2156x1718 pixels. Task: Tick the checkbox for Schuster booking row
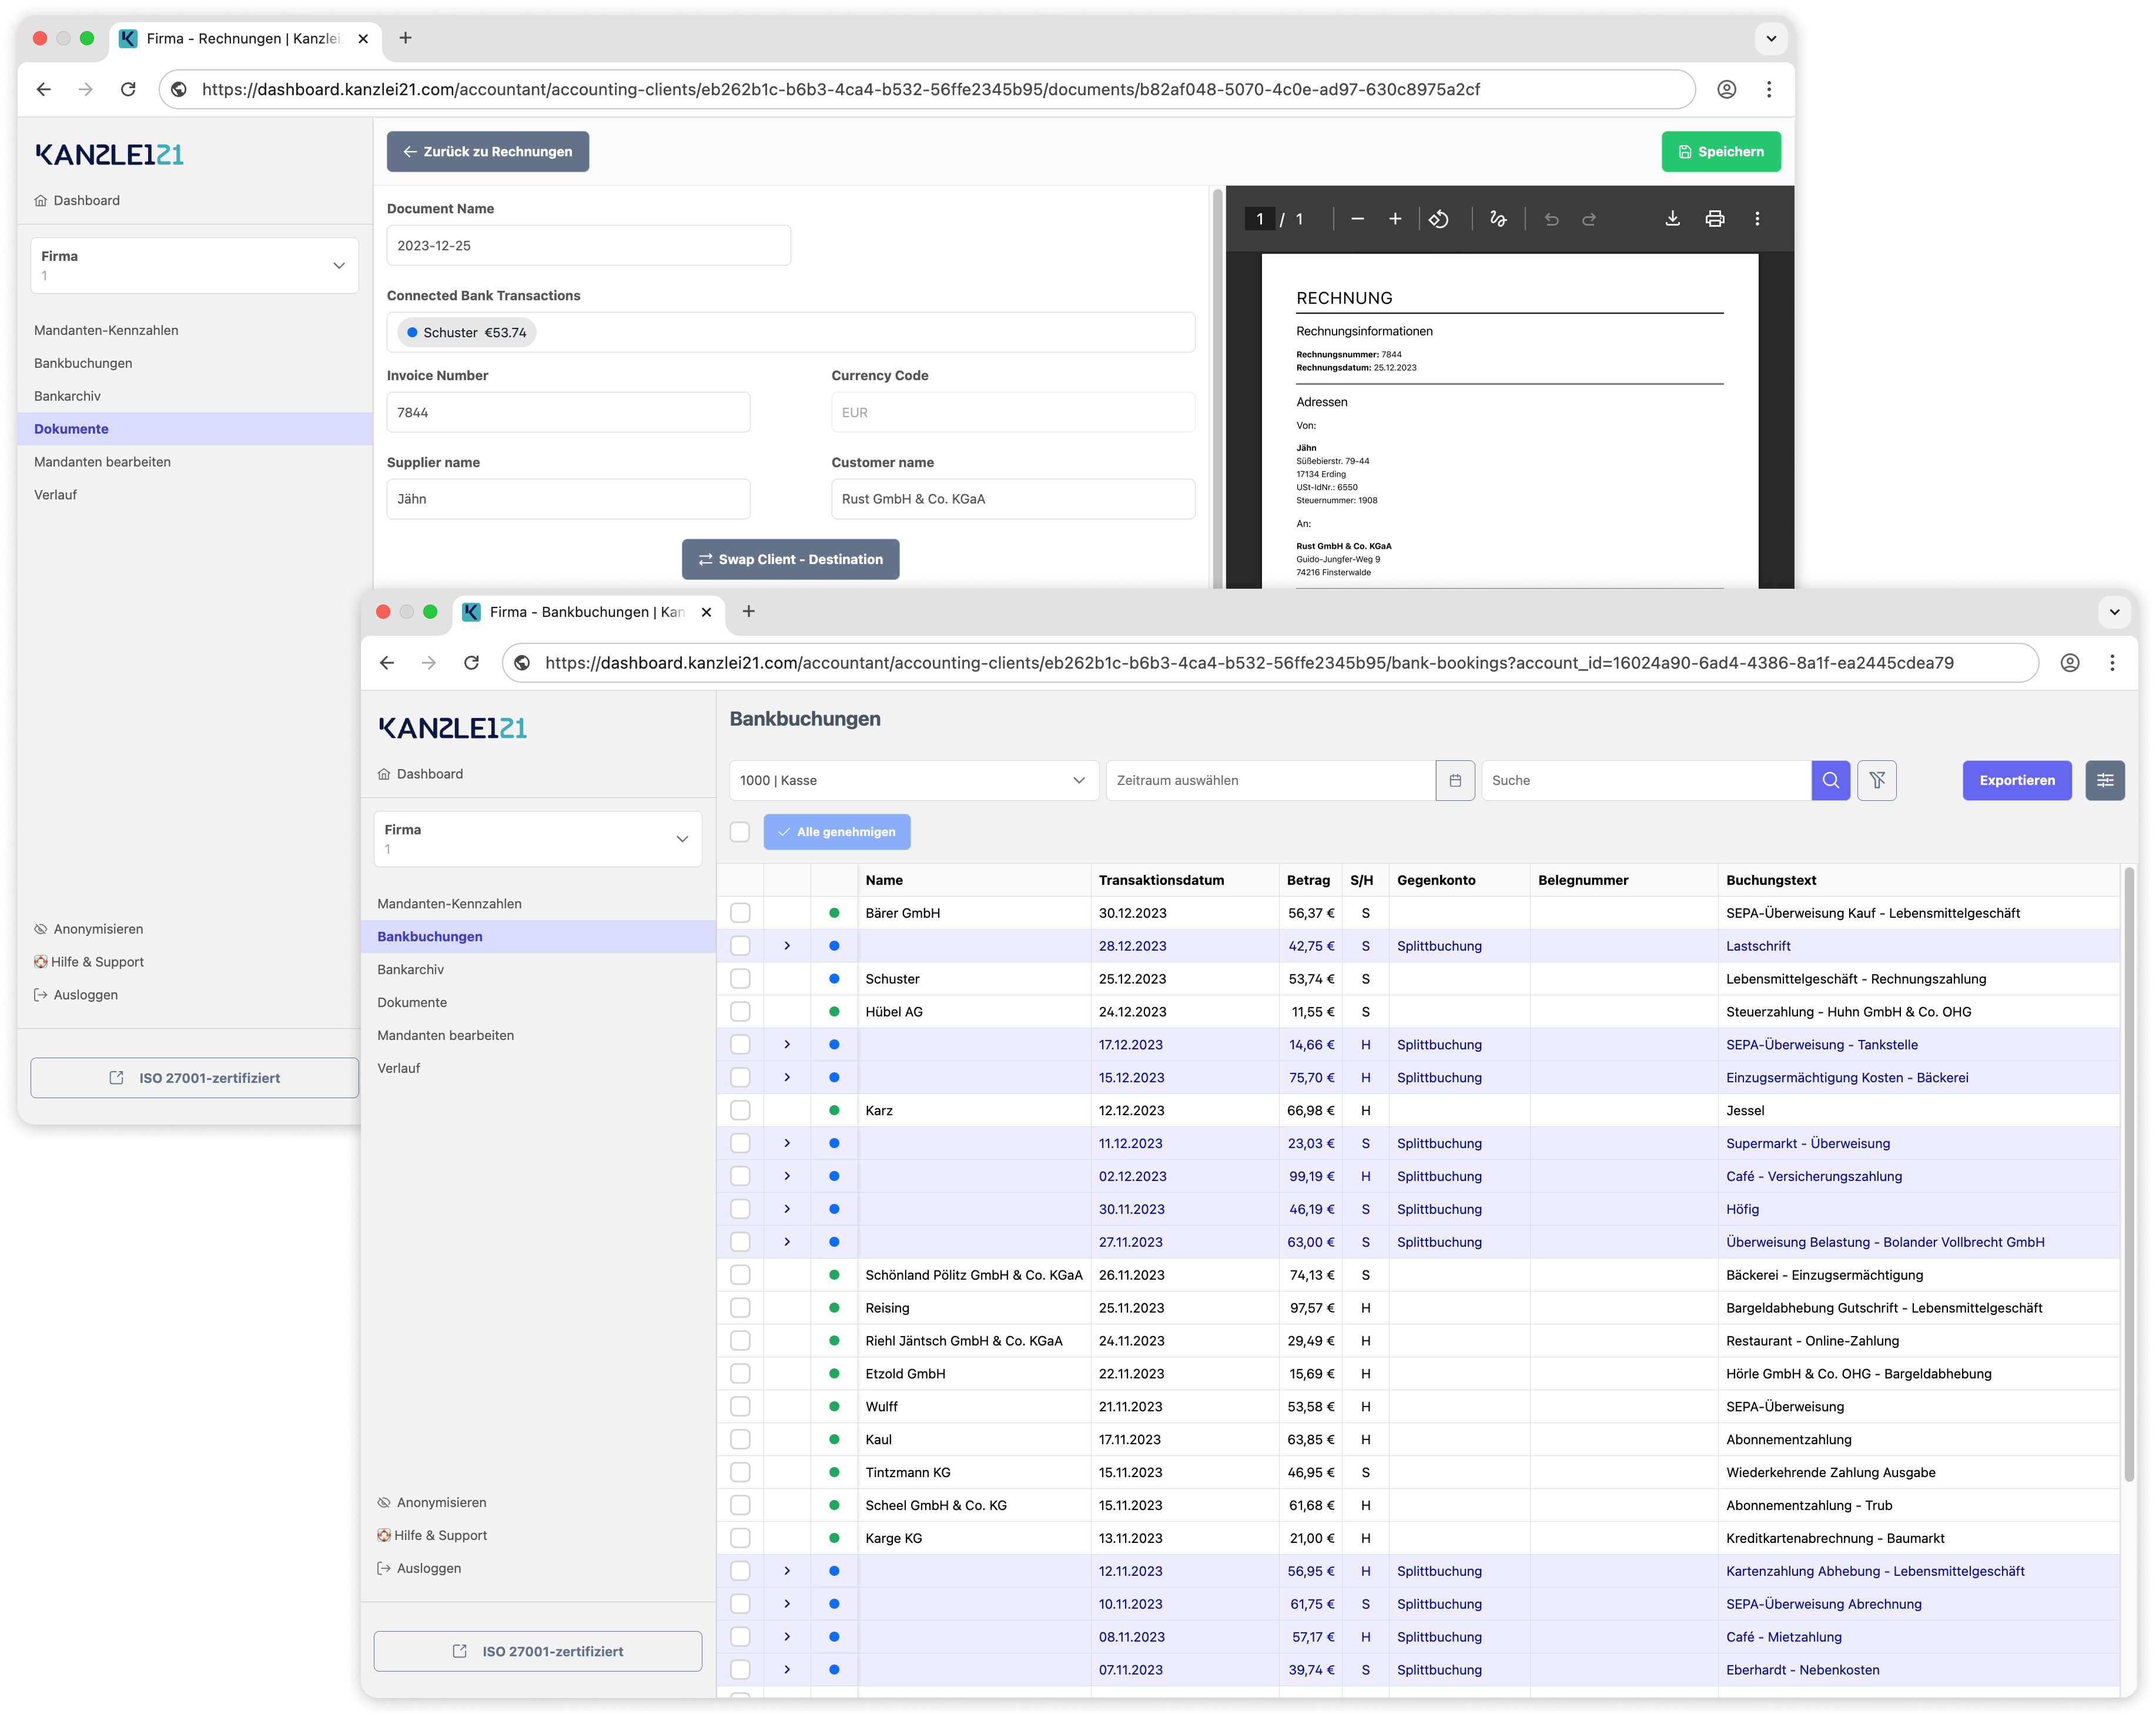point(740,978)
